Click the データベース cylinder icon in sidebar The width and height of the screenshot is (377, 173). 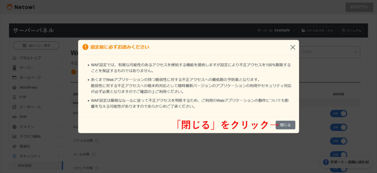[14, 107]
